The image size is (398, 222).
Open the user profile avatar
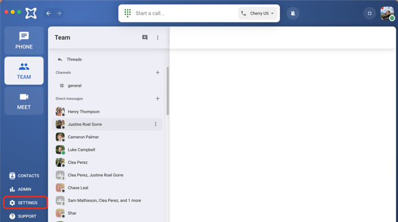pos(387,13)
